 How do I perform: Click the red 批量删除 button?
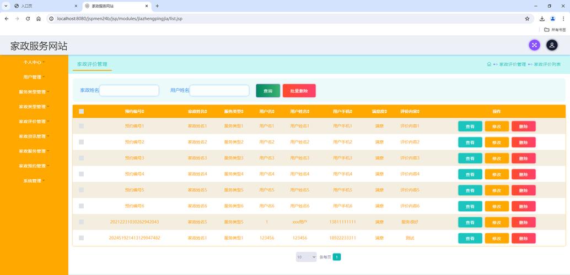[299, 91]
